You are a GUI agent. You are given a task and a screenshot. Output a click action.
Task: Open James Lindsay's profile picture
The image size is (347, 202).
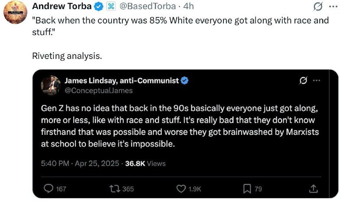[x=51, y=85]
